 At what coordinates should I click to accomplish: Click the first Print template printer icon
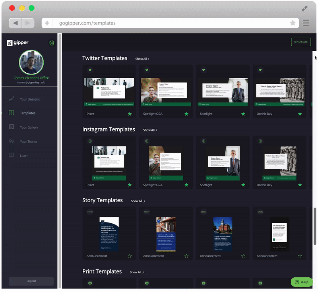tap(90, 283)
